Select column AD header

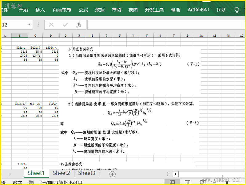pos(240,35)
